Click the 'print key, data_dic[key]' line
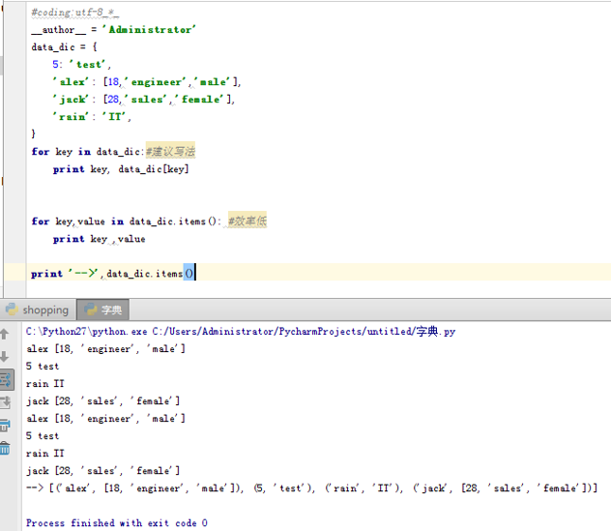The height and width of the screenshot is (531, 611). (x=121, y=169)
